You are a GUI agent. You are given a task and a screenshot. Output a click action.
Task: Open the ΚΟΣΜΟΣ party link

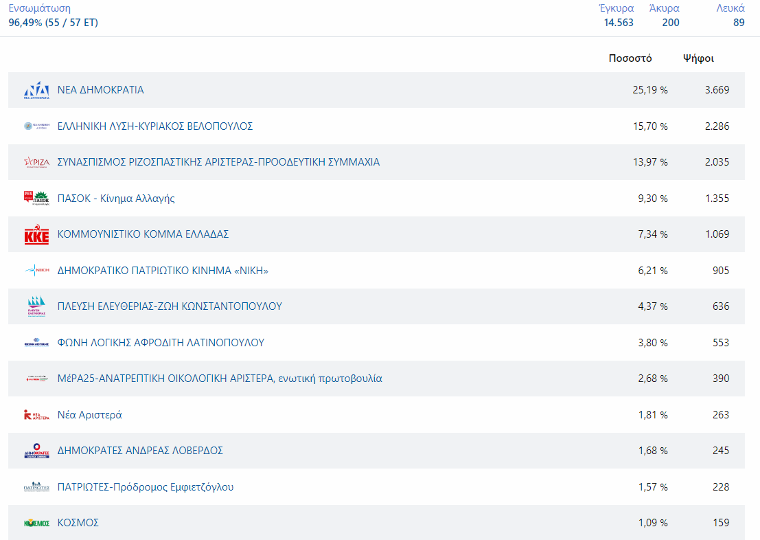[78, 523]
